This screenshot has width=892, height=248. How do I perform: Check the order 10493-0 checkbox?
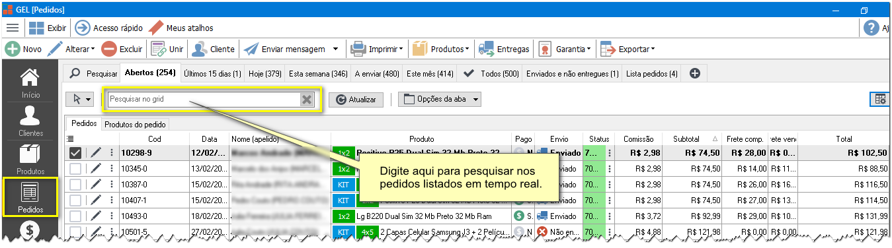[75, 216]
